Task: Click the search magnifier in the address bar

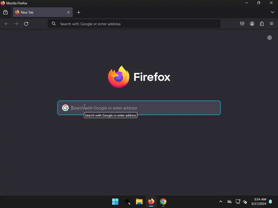Action: [54, 24]
